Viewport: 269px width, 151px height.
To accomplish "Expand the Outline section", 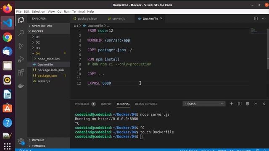I will 49,140.
